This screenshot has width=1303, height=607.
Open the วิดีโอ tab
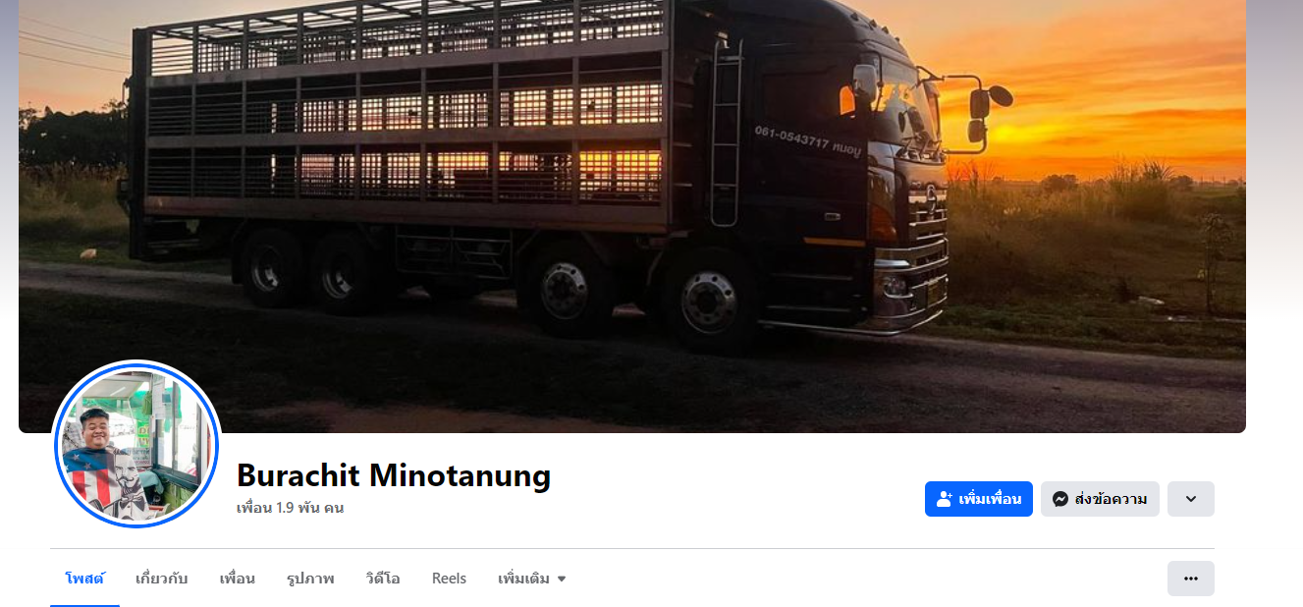pos(382,579)
